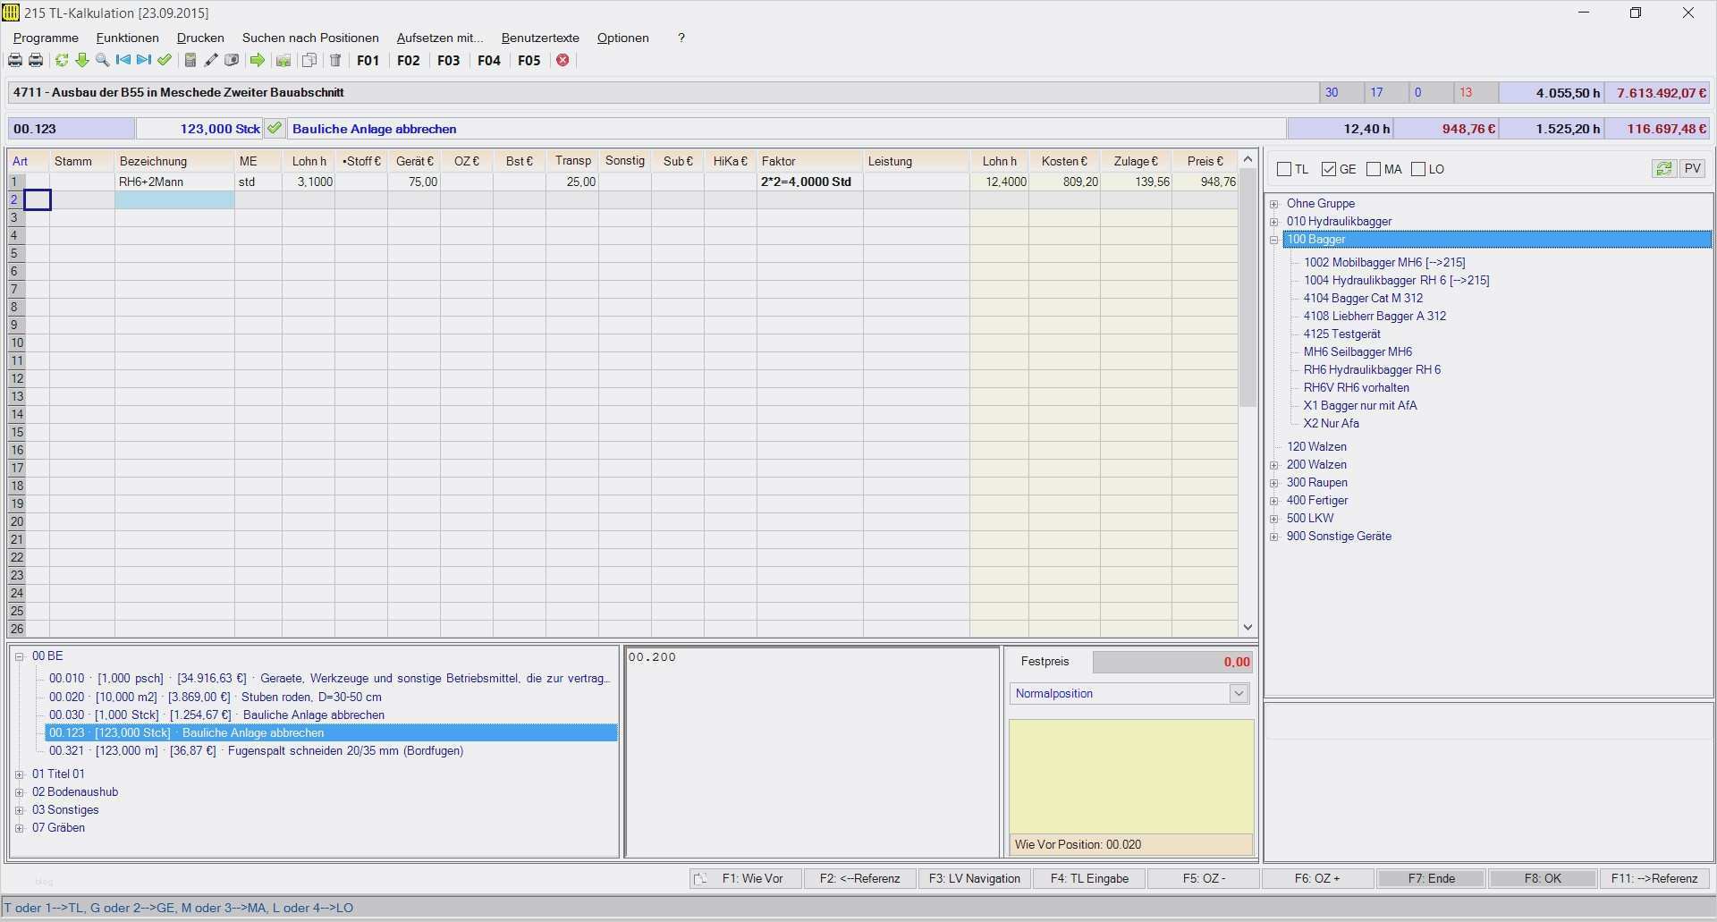The width and height of the screenshot is (1717, 922).
Task: Open the Optionen menu
Action: click(622, 38)
